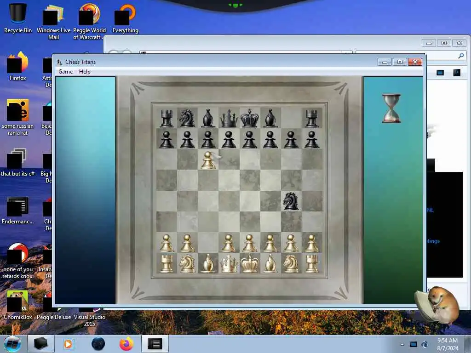The height and width of the screenshot is (353, 471).
Task: Open the Windows Start orb
Action: (12, 344)
